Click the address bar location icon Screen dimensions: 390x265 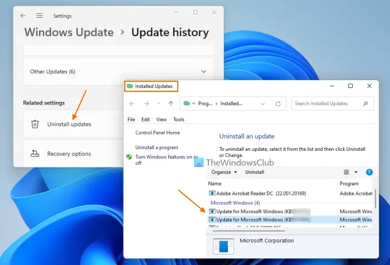point(187,104)
